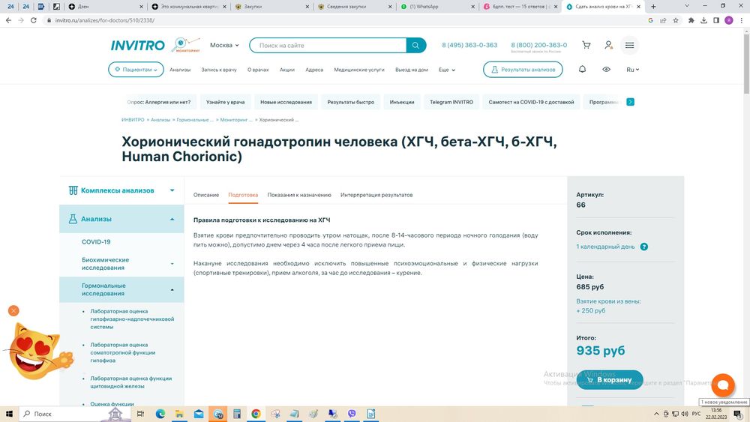The width and height of the screenshot is (750, 422).
Task: Switch to the Описание tab
Action: (x=206, y=195)
